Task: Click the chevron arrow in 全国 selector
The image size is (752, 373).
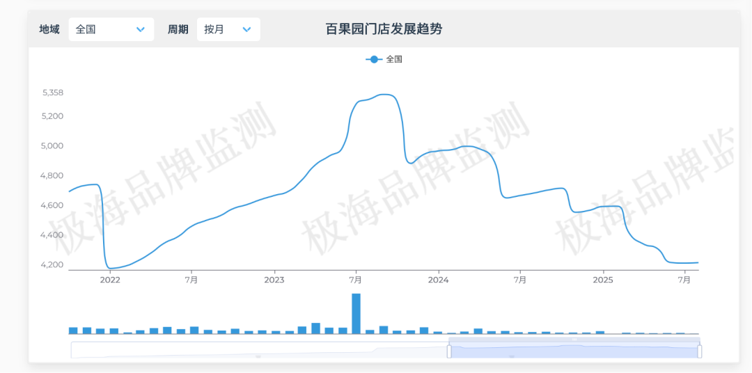Action: tap(140, 29)
